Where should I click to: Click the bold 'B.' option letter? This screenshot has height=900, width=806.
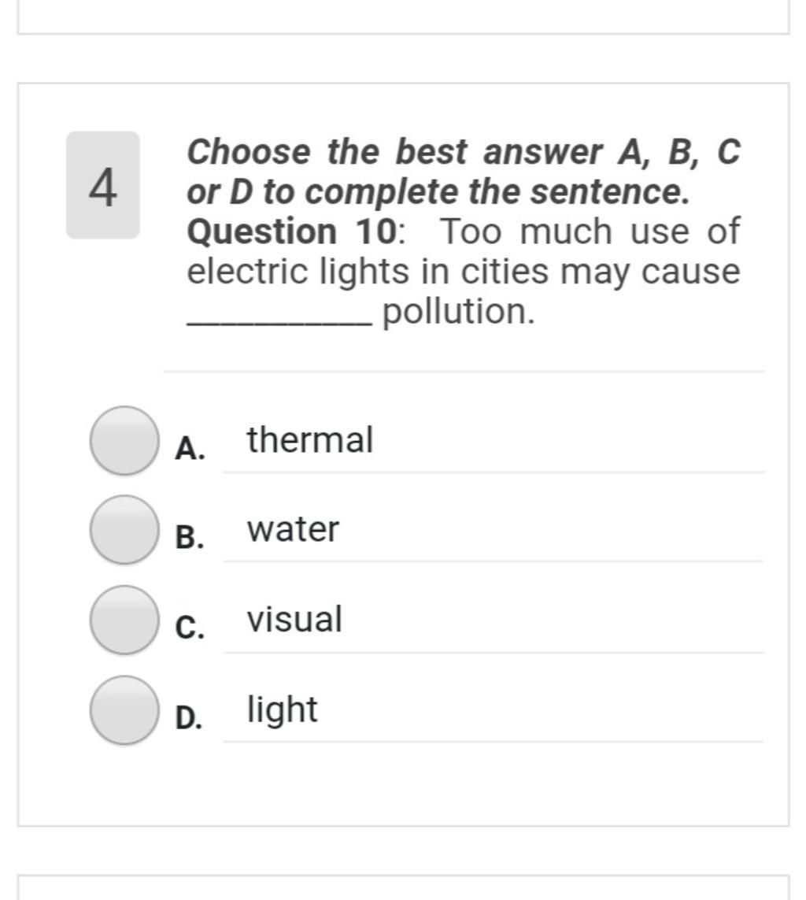pyautogui.click(x=190, y=538)
